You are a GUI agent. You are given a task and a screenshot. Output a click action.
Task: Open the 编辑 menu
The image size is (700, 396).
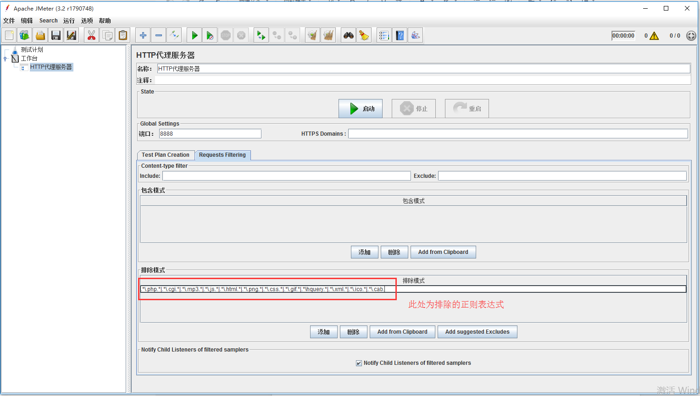point(27,21)
